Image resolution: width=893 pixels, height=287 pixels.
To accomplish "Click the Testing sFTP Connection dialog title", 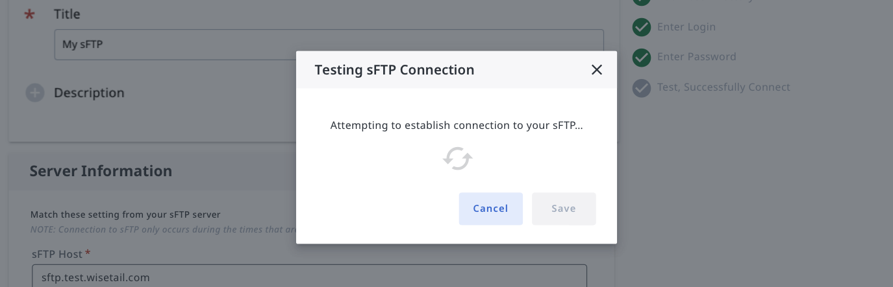I will (x=394, y=70).
